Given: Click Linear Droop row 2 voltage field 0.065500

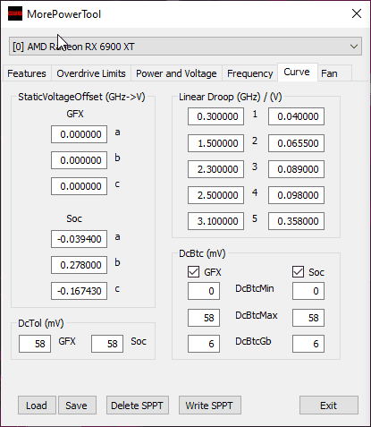Looking at the screenshot, I should tap(296, 143).
